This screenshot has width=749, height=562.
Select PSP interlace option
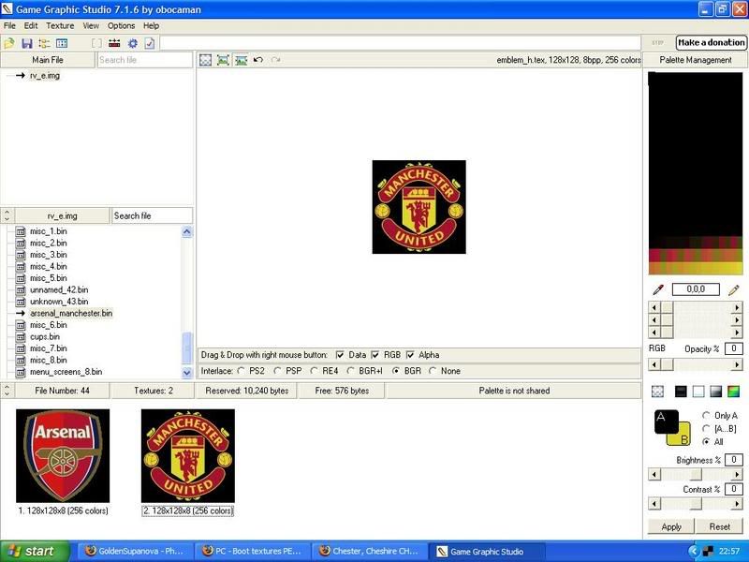(x=277, y=371)
